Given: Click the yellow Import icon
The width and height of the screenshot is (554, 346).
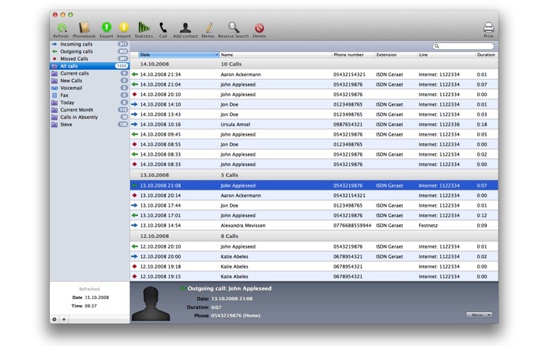Looking at the screenshot, I should pos(124,28).
